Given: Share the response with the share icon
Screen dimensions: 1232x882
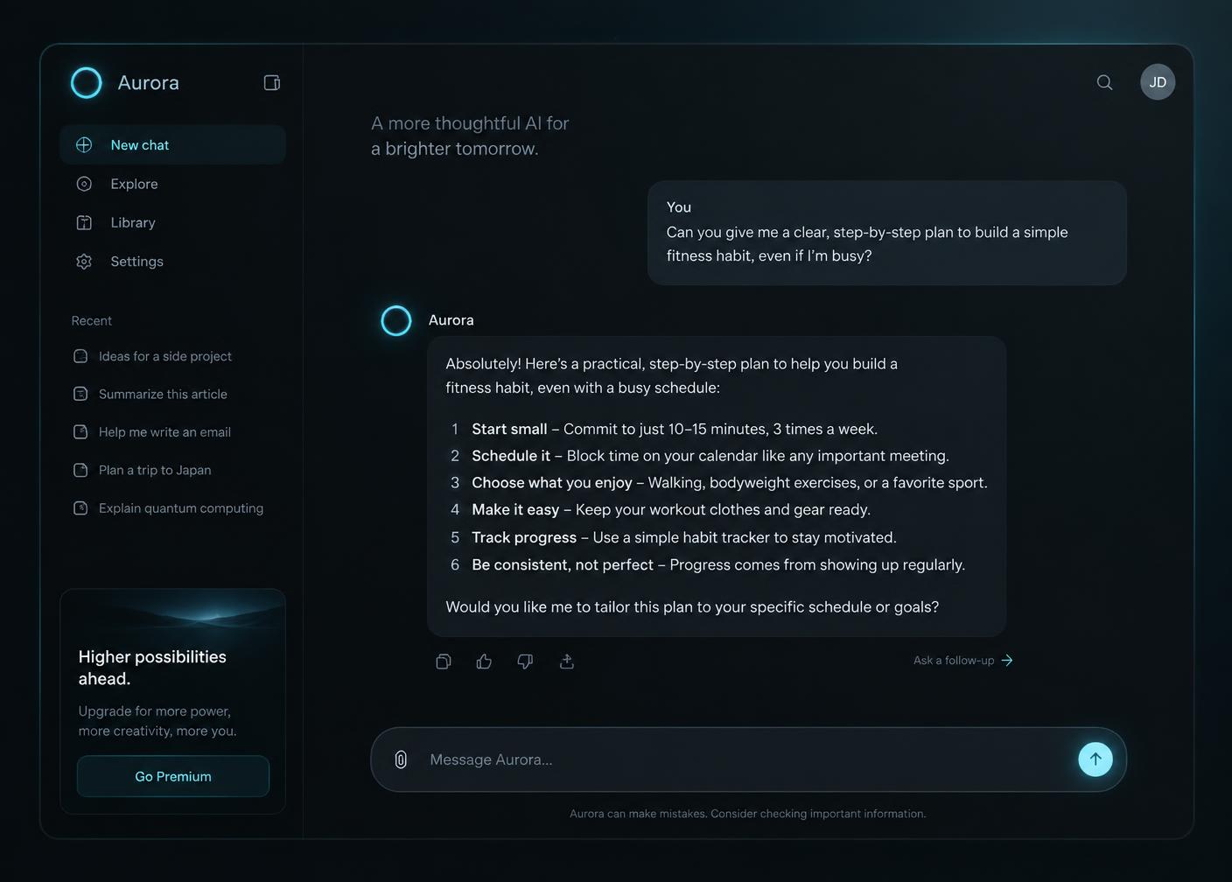Looking at the screenshot, I should (567, 661).
